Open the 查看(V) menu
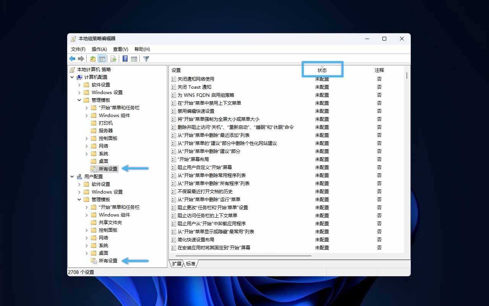489x306 pixels. point(120,49)
